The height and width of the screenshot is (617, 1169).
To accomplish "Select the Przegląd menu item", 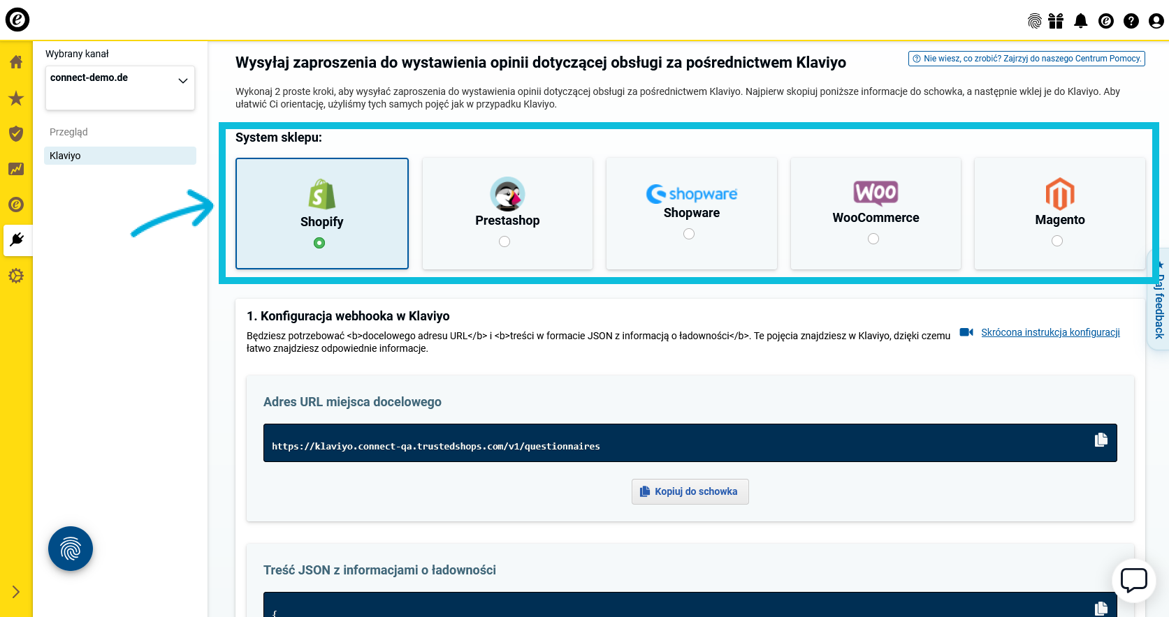I will point(68,132).
